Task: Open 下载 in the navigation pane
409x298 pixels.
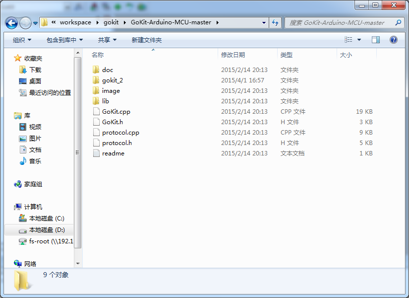Action: click(x=35, y=70)
